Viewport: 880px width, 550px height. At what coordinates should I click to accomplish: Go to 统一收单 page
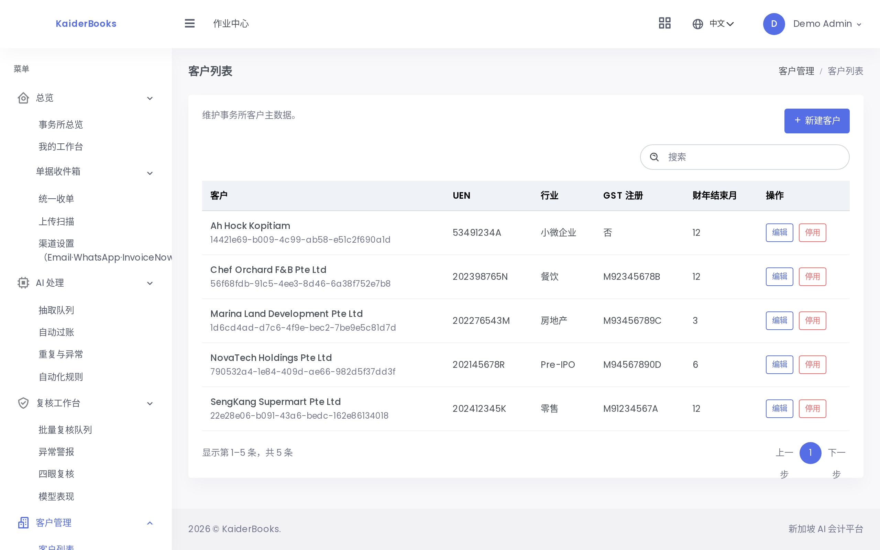(x=56, y=199)
